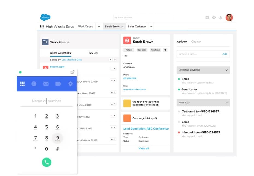Click the notifications bell icon

221,17
